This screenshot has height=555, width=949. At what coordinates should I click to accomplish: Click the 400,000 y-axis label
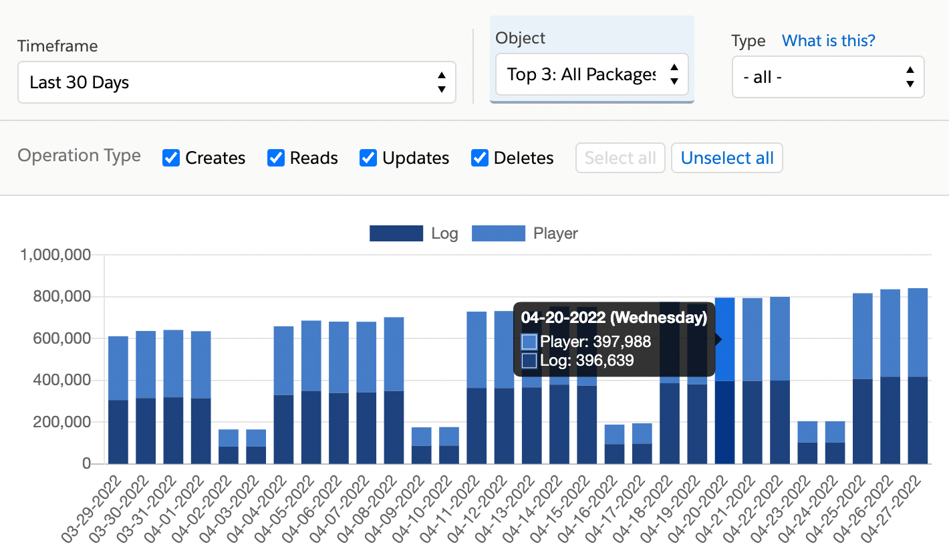pos(61,380)
